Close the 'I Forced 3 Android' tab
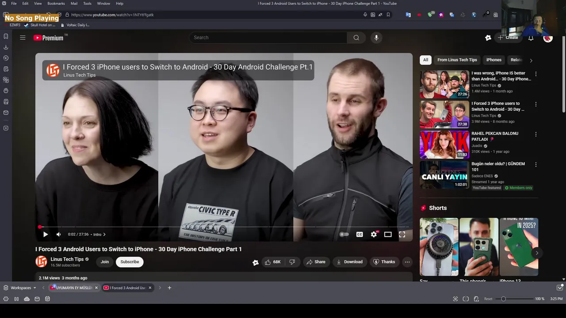Screen dimensions: 566x318 150,288
